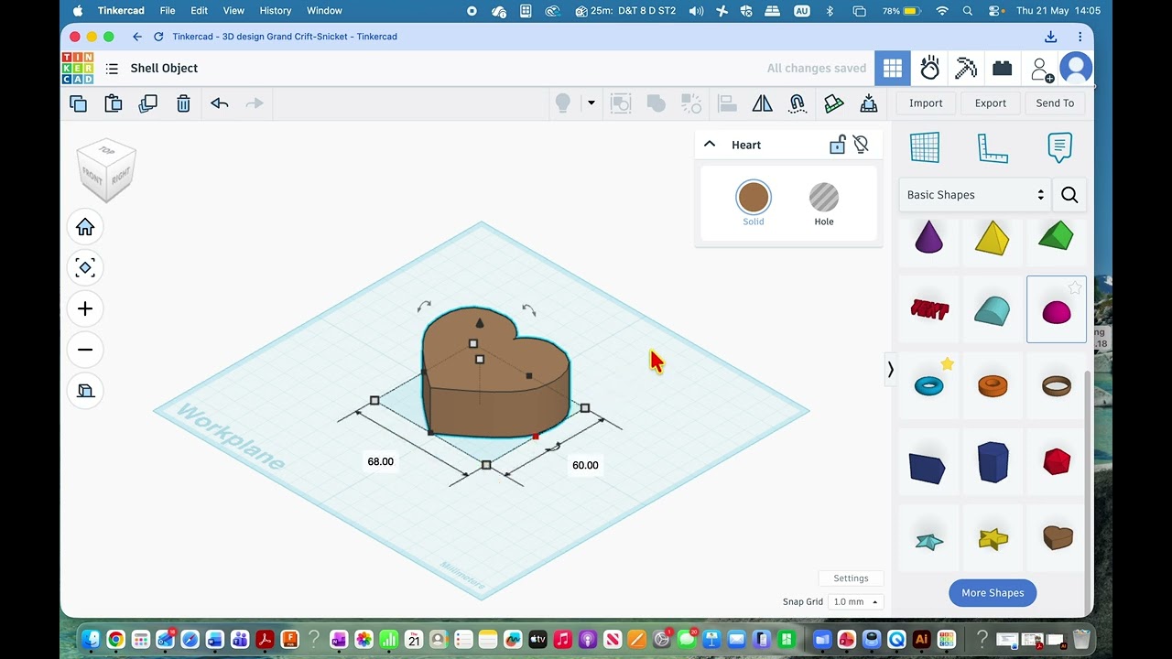
Task: Click the Copy tool in the toolbar
Action: pos(78,103)
